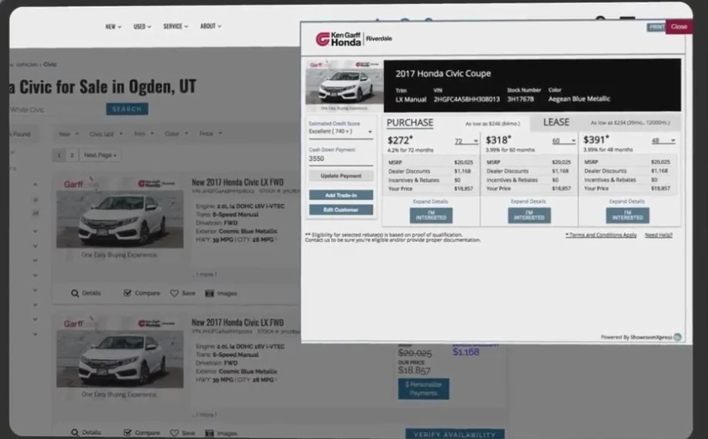This screenshot has width=708, height=439.
Task: Open the NEW menu in the navigation
Action: (113, 27)
